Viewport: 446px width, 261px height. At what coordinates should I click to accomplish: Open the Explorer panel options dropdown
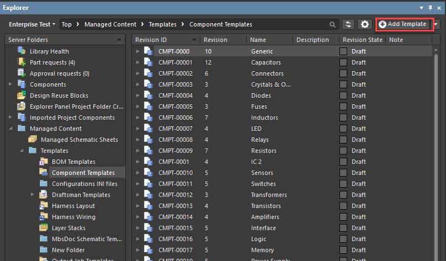point(421,8)
